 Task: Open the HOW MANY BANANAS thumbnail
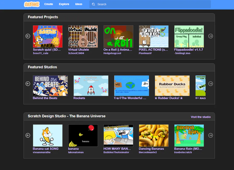(118, 135)
